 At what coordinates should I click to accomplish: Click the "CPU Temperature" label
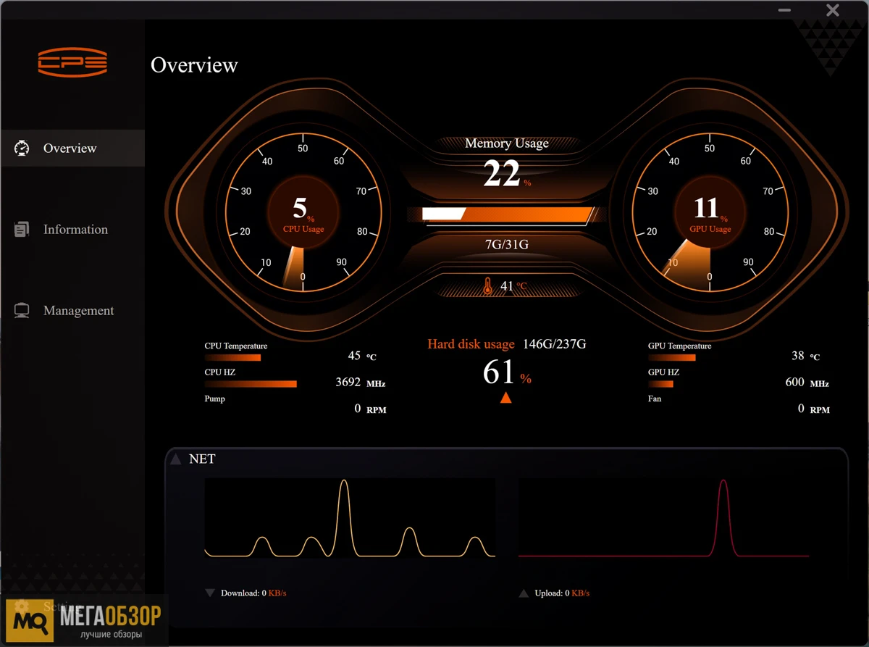point(236,346)
